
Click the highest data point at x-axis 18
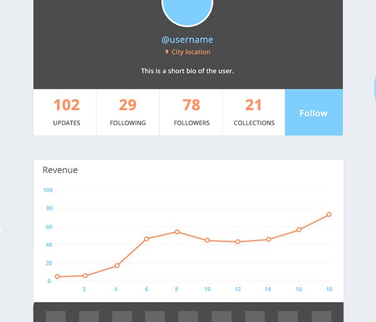(x=329, y=215)
